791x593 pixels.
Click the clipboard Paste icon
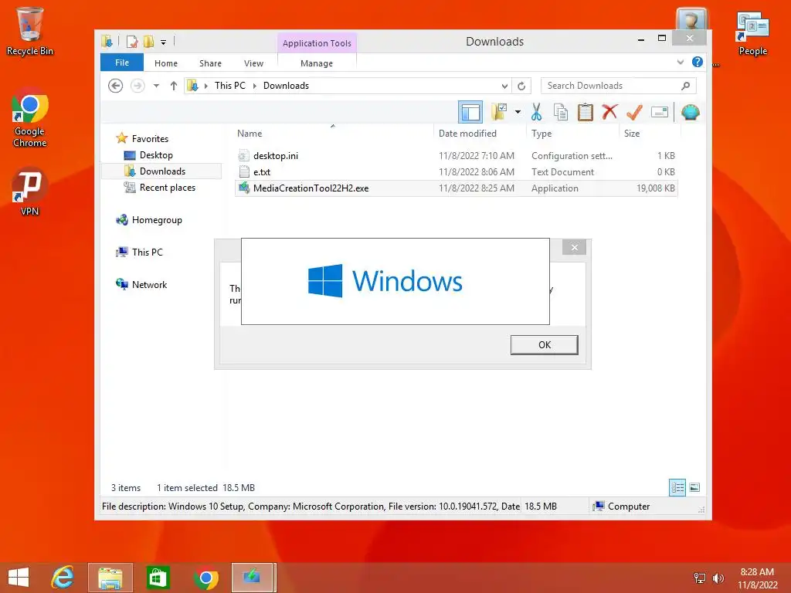pos(586,112)
